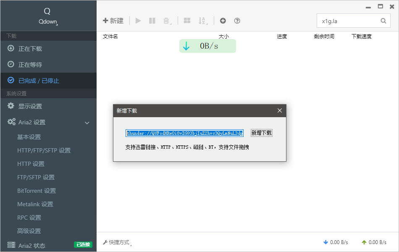Open 正在下载 (downloading) list
This screenshot has width=399, height=252.
click(x=48, y=48)
